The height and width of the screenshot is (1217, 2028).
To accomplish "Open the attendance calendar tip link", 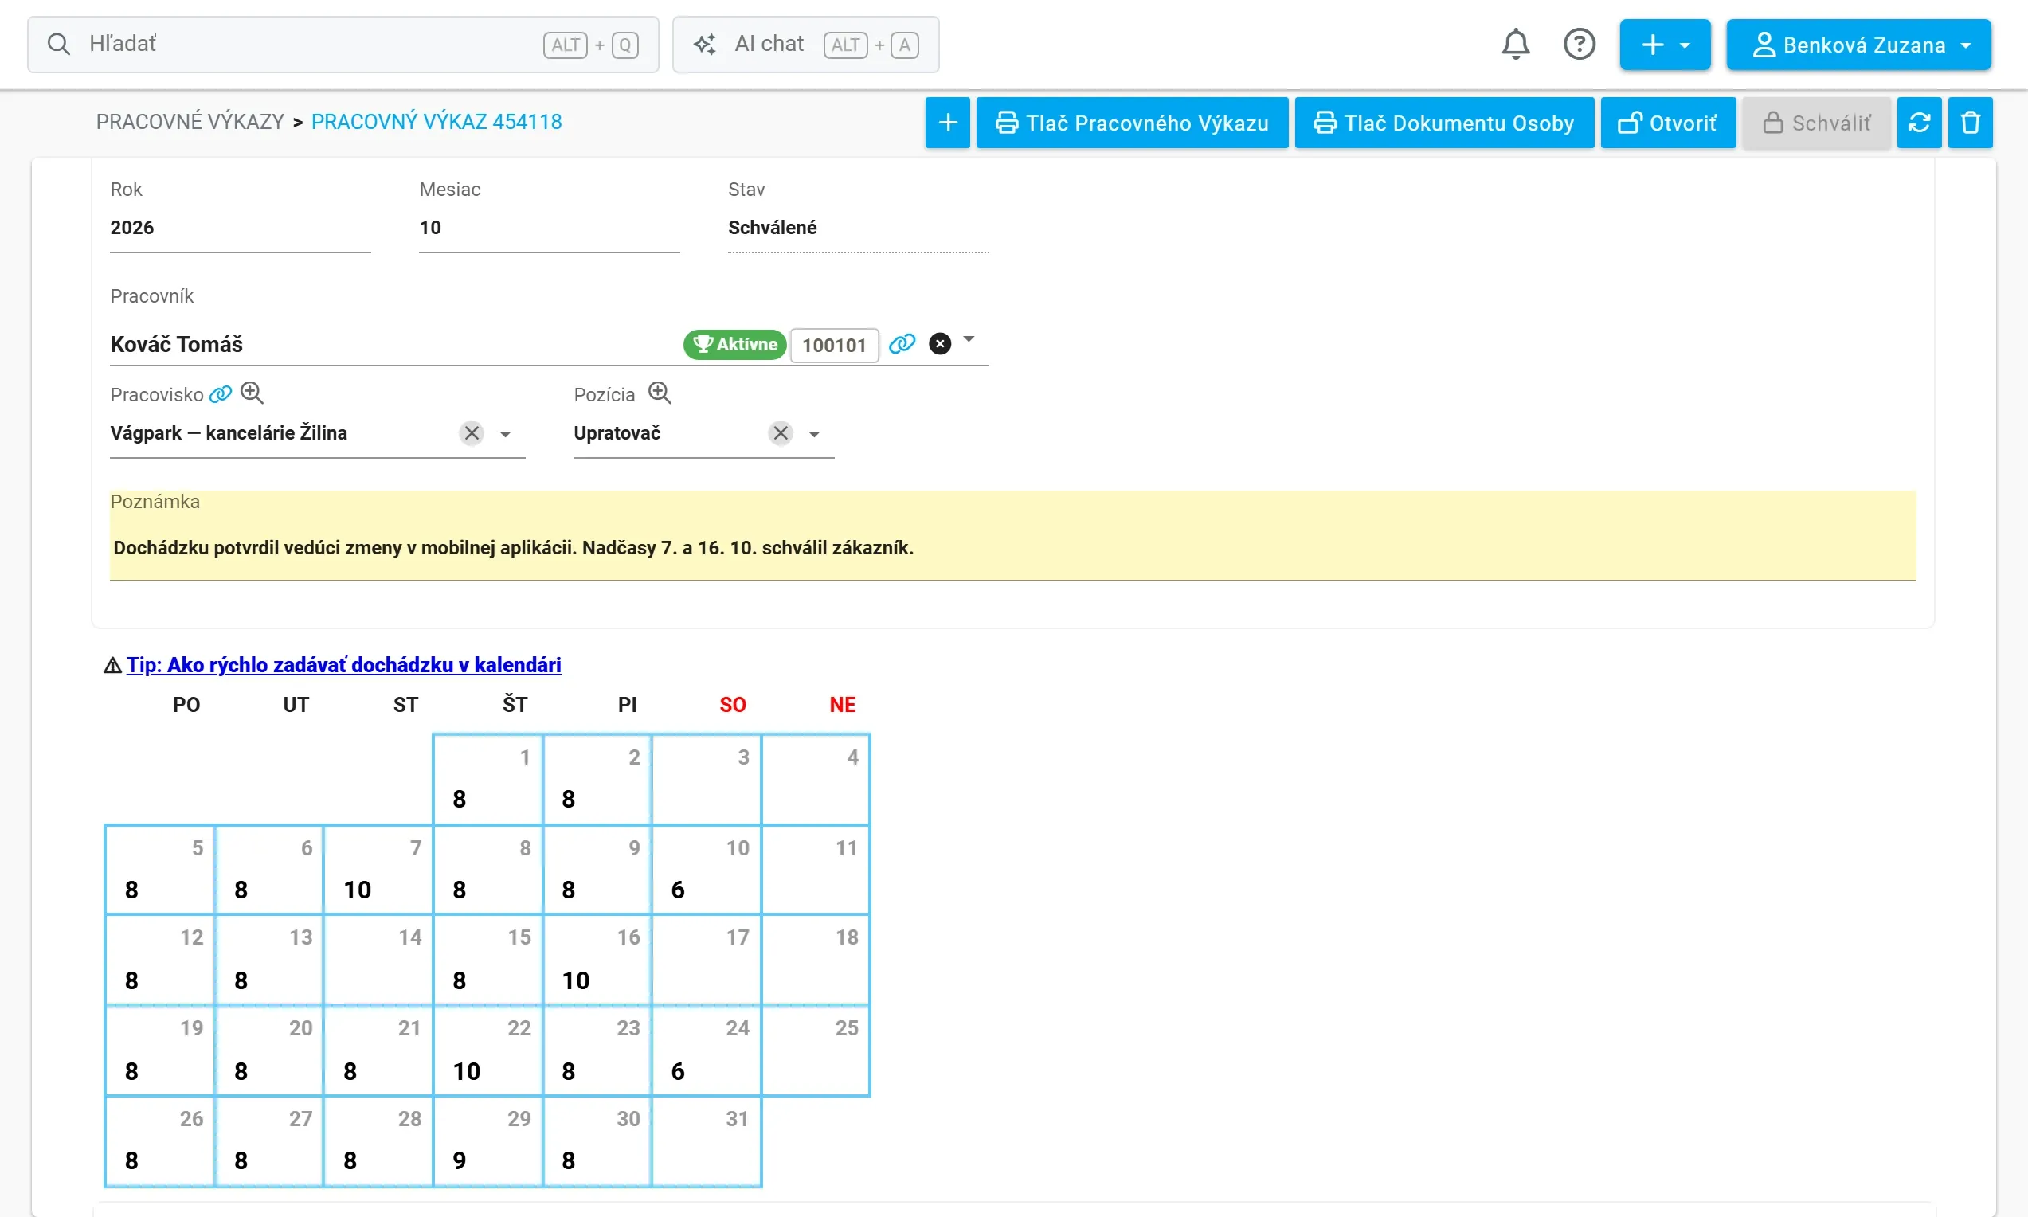I will coord(343,665).
